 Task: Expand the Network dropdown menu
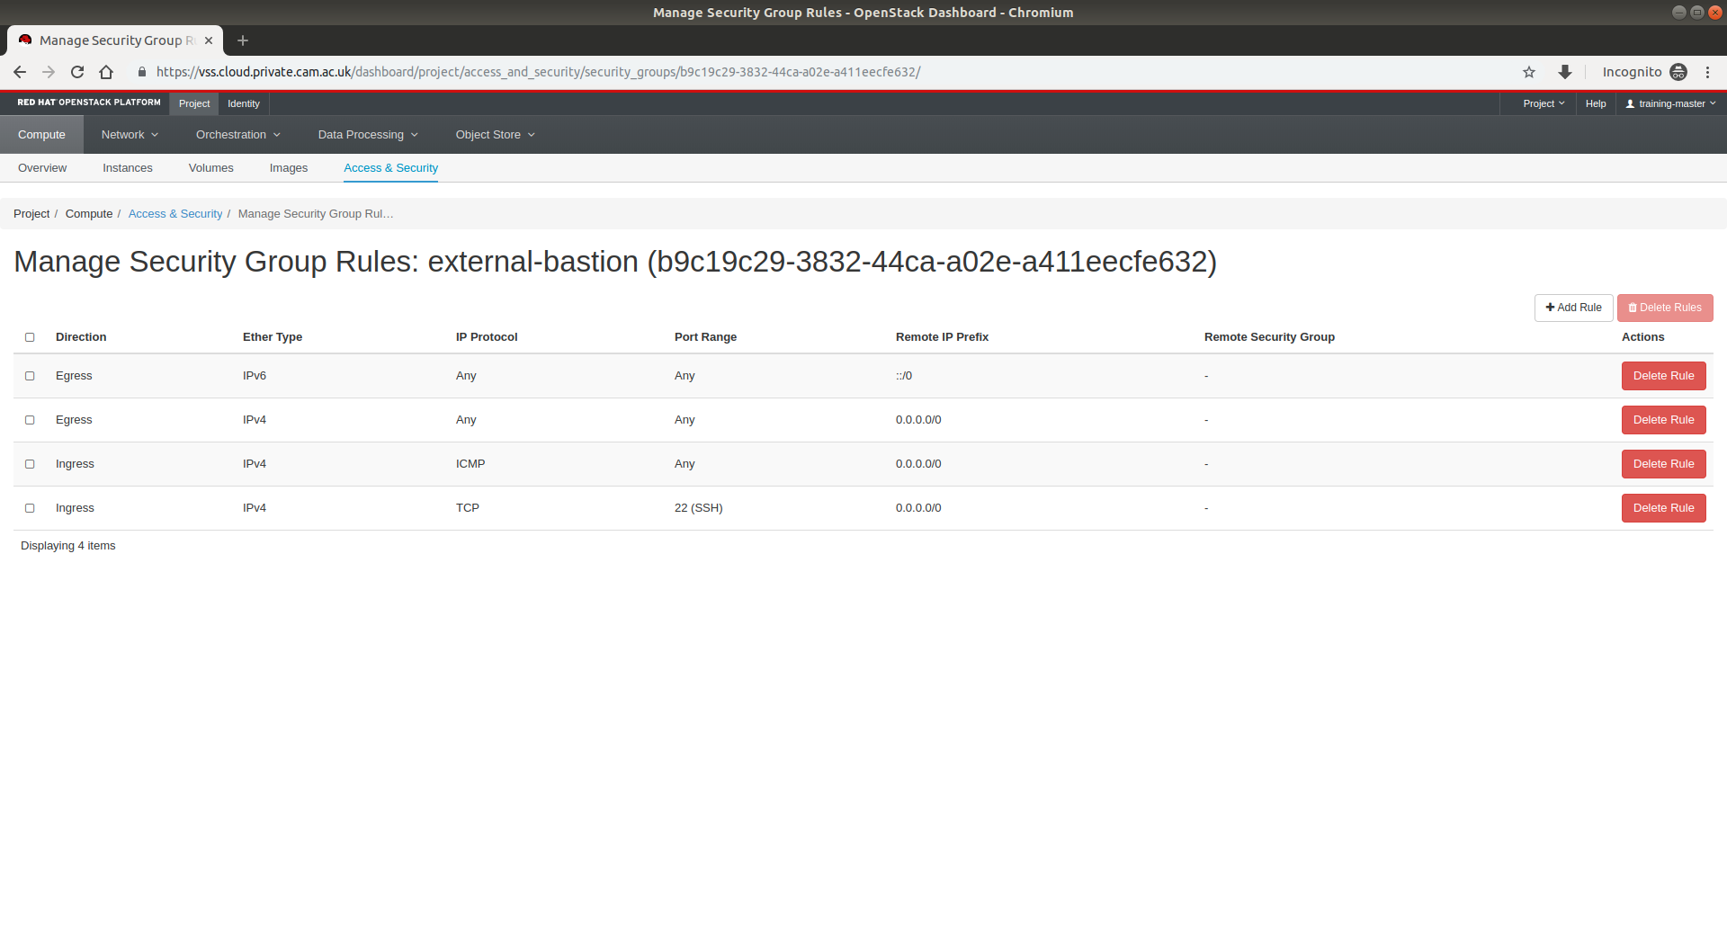pyautogui.click(x=130, y=135)
